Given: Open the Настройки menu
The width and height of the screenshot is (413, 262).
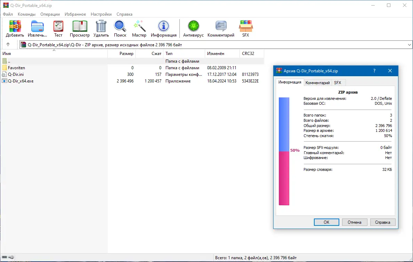Looking at the screenshot, I should tap(101, 14).
